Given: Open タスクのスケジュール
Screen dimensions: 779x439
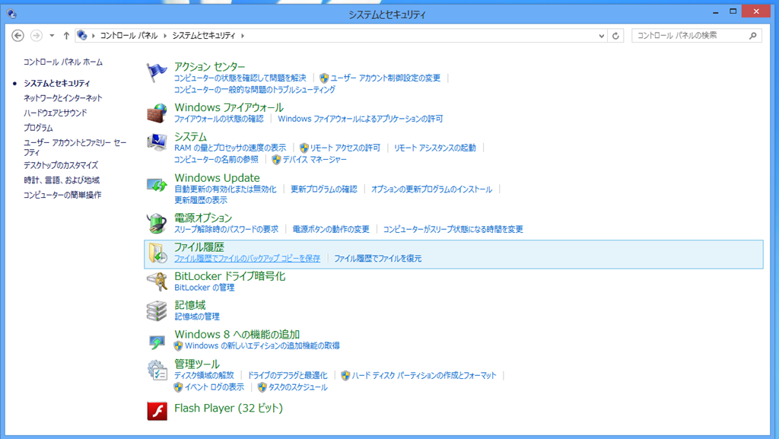Looking at the screenshot, I should [x=297, y=387].
